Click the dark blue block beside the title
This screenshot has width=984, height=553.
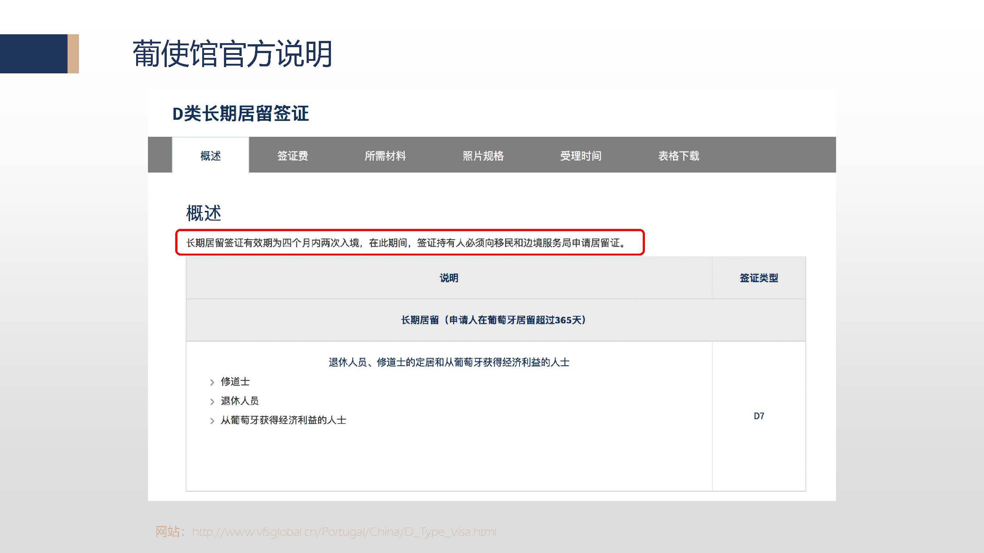tap(34, 54)
